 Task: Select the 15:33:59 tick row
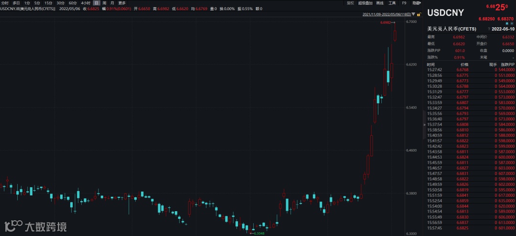[471, 103]
